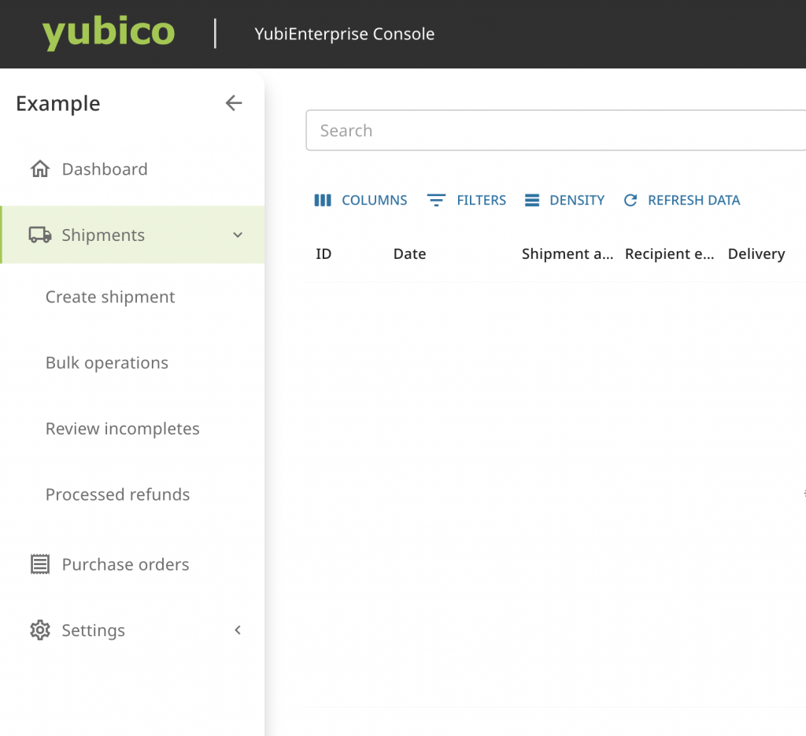Screen dimensions: 806x736
Task: Click the Settings gear icon
Action: (39, 631)
